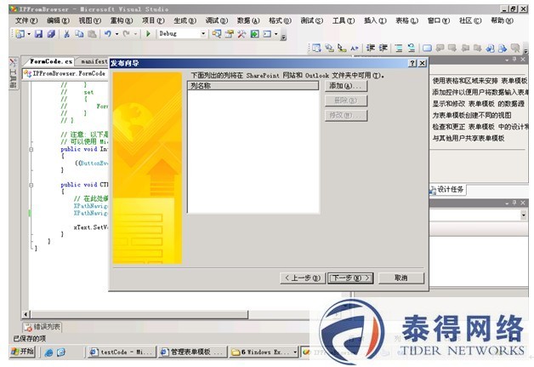534x367 pixels.
Task: Click the link 与其他用户共享表单模板
Action: (x=469, y=138)
